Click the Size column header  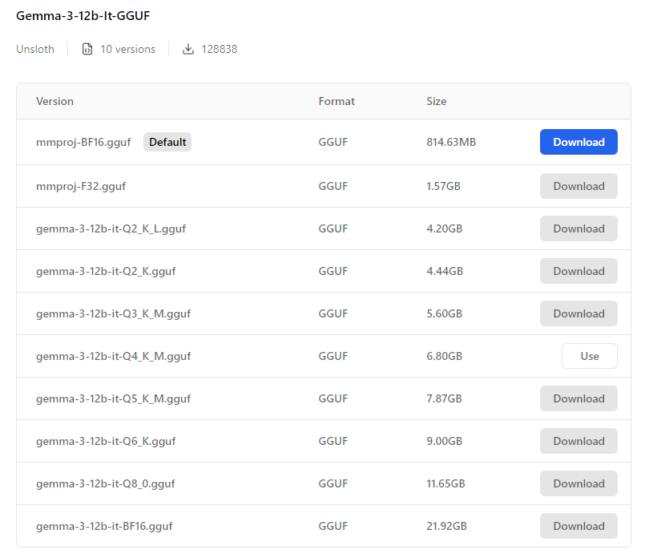437,101
